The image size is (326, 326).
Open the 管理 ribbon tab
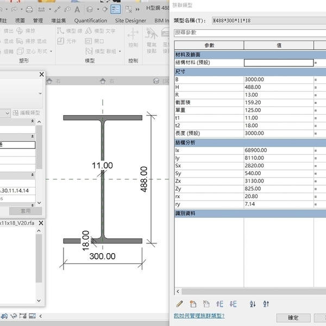coord(38,21)
